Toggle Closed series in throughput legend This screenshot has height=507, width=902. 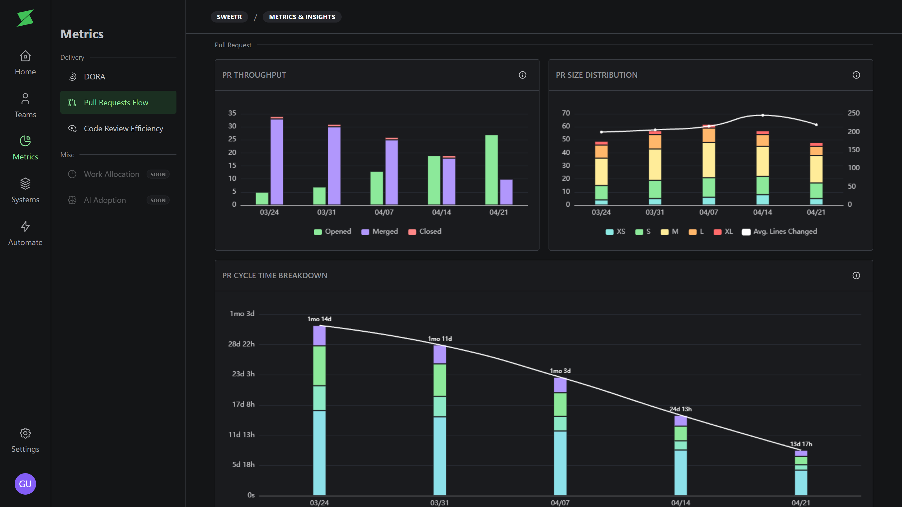click(x=425, y=232)
